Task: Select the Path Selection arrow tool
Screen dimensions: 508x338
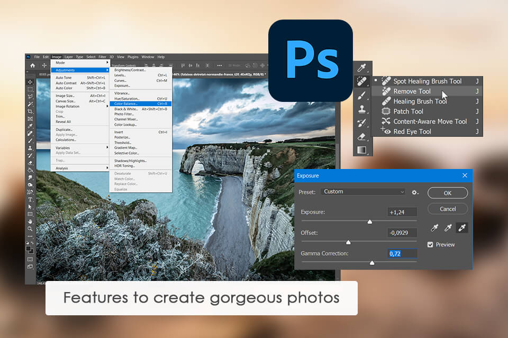Action: point(30,206)
